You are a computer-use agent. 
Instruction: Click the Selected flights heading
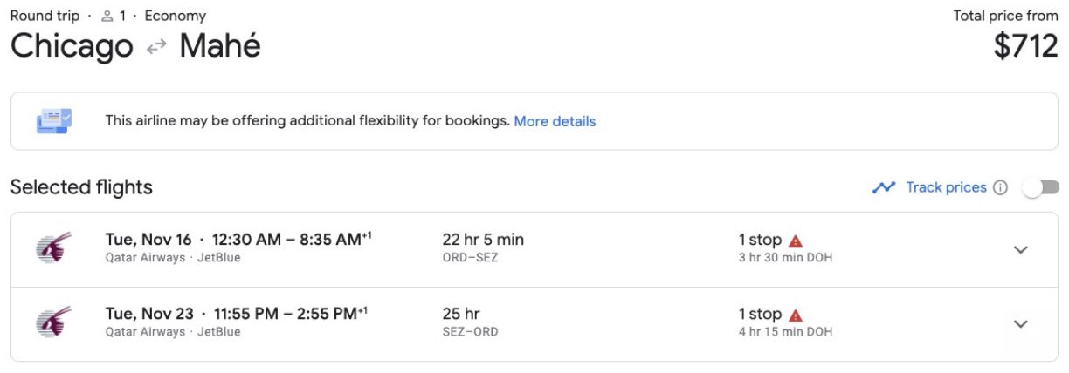tap(81, 186)
